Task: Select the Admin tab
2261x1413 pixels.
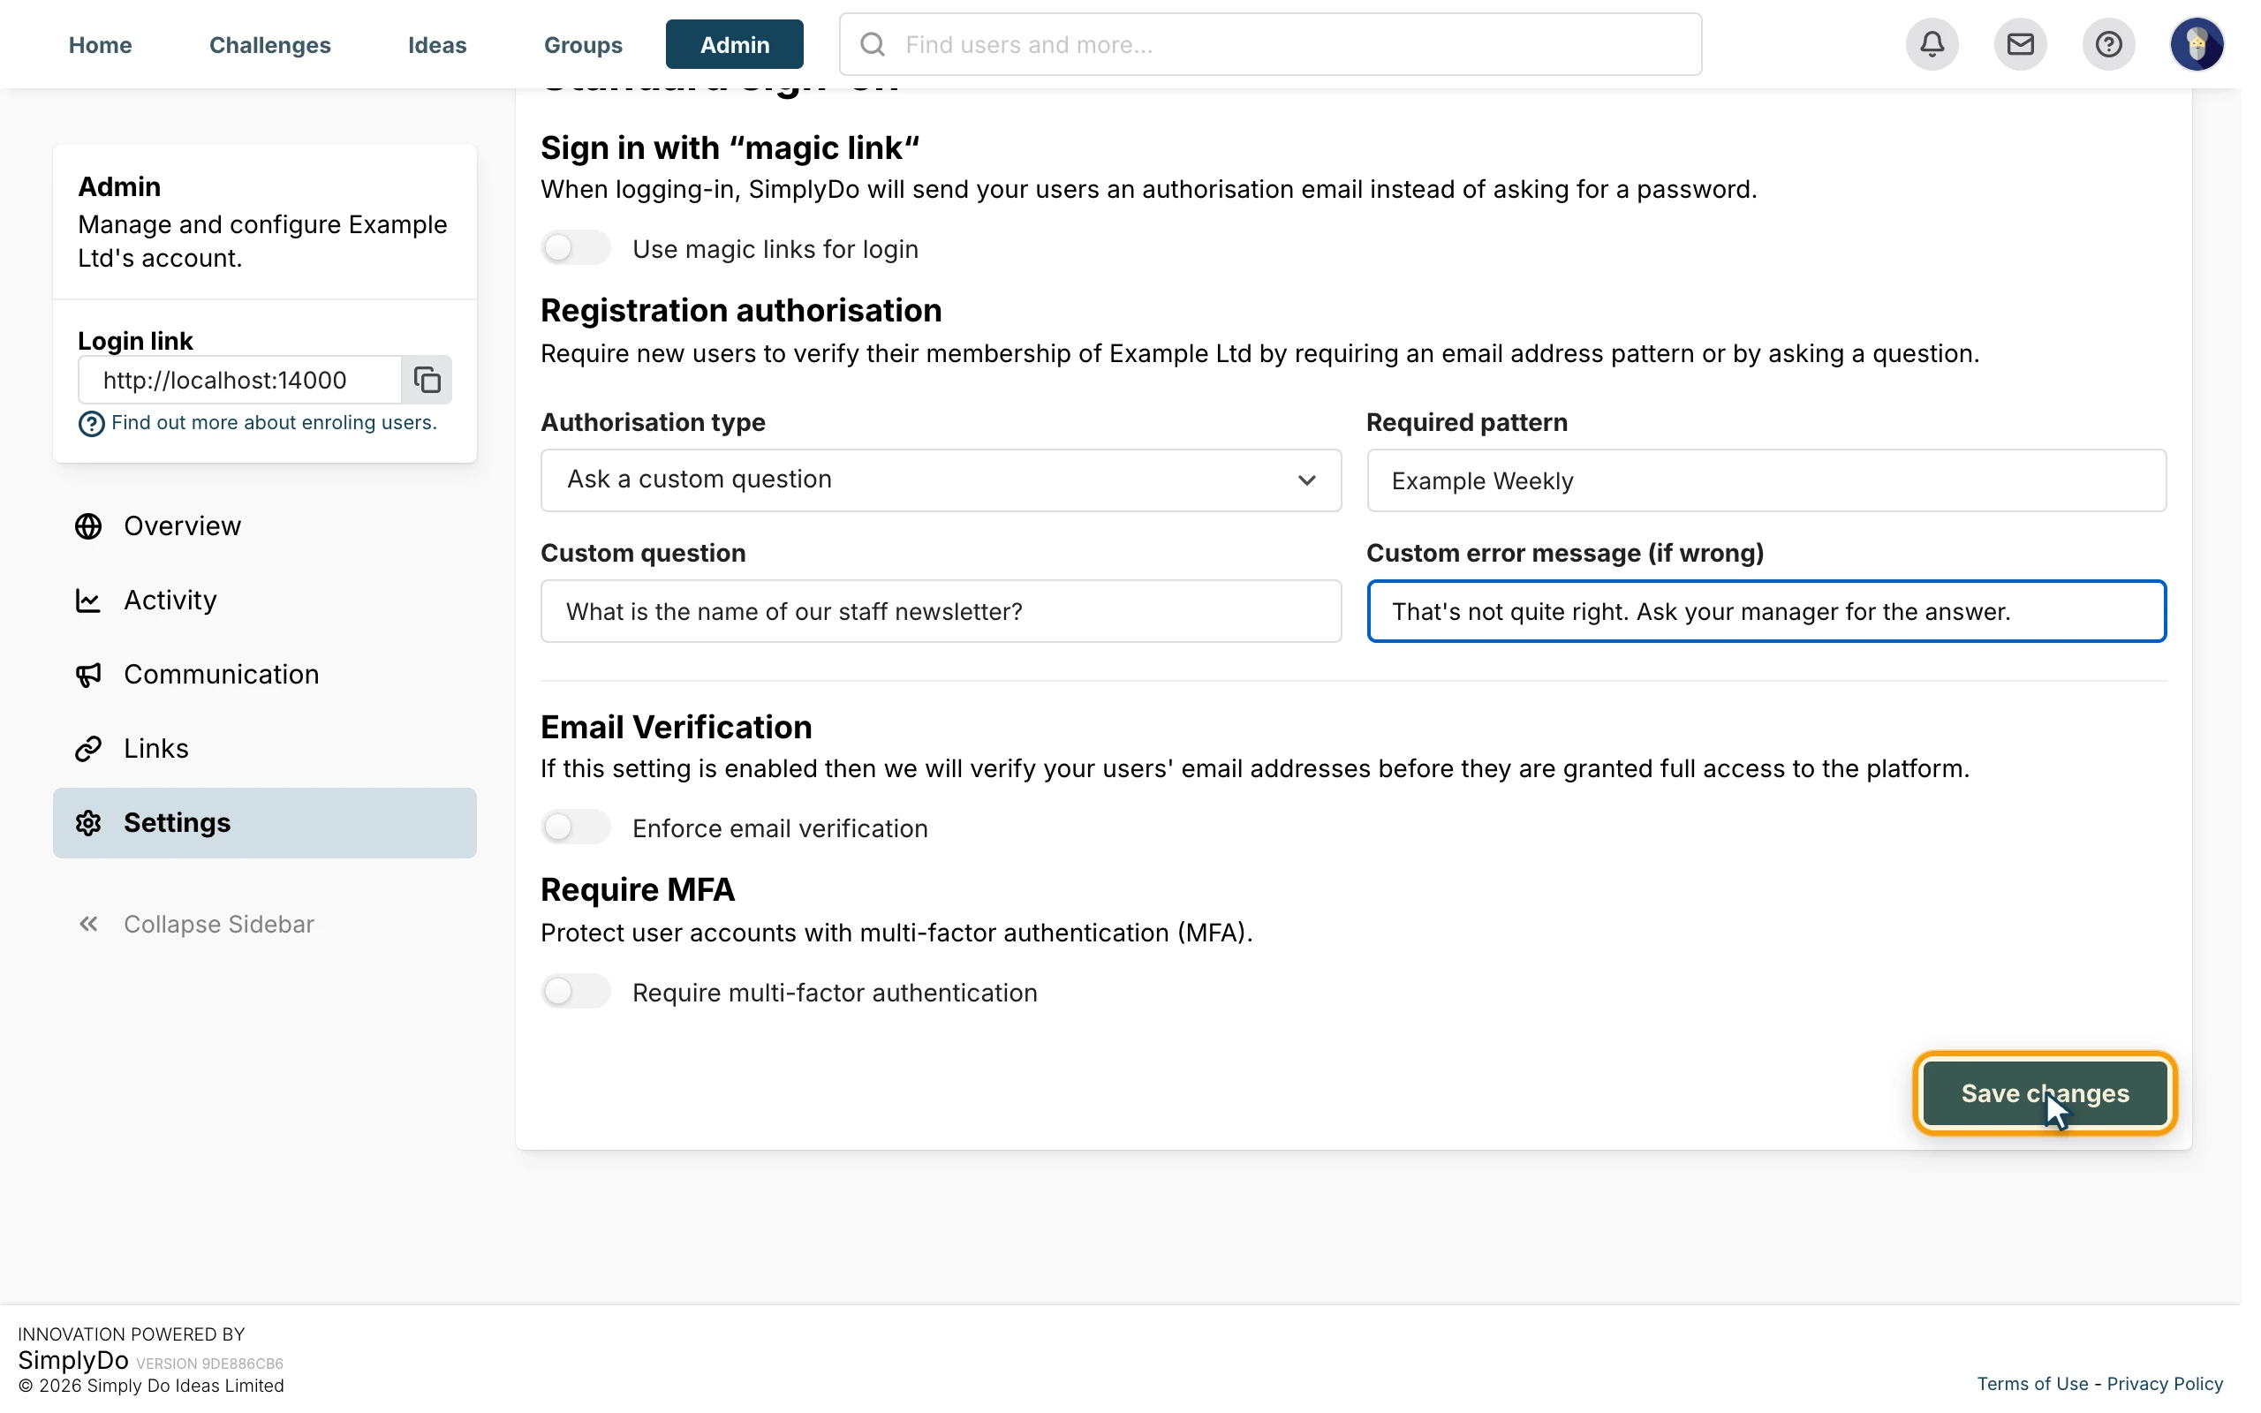Action: coord(734,45)
